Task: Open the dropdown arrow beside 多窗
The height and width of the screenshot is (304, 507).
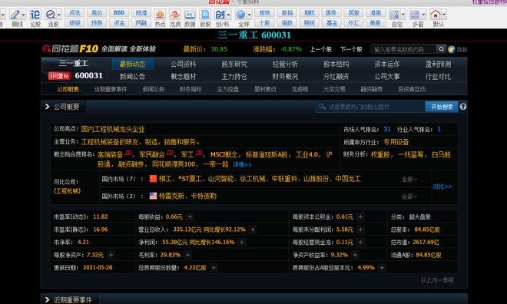Action: point(423,15)
